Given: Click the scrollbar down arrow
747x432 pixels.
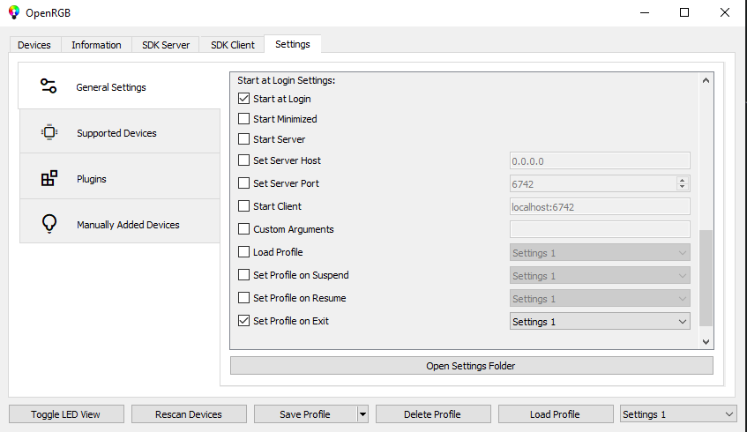Looking at the screenshot, I should point(706,341).
